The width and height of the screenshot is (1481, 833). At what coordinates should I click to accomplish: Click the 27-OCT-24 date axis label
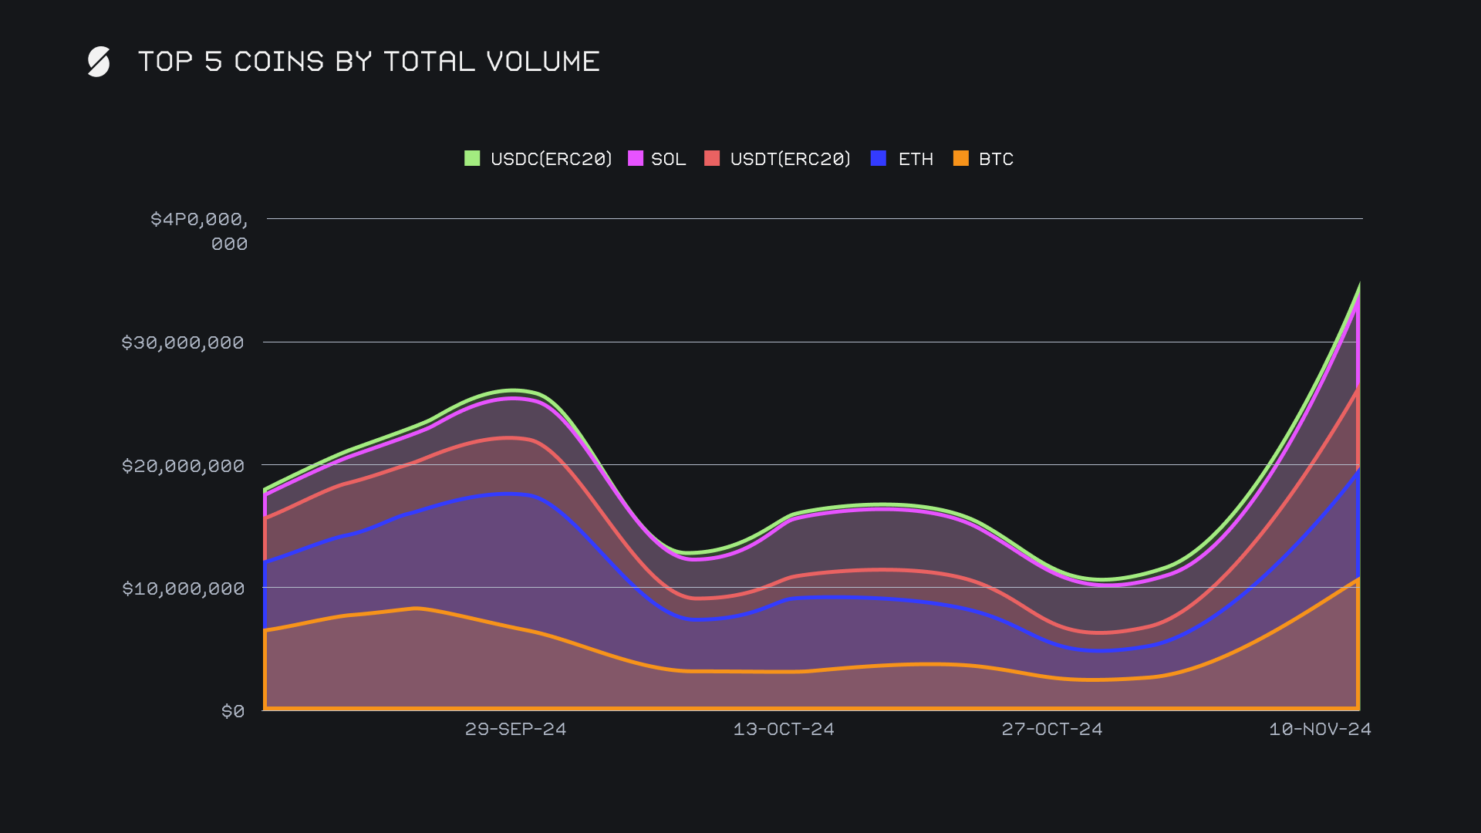pos(1052,729)
